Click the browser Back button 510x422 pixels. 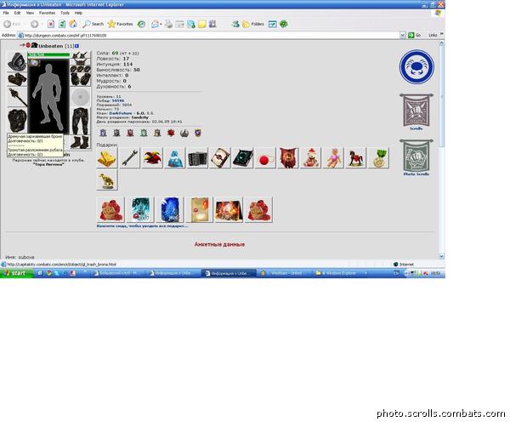[12, 24]
